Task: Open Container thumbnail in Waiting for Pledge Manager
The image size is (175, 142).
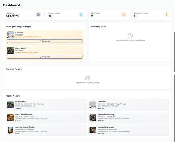Action: pos(10,34)
